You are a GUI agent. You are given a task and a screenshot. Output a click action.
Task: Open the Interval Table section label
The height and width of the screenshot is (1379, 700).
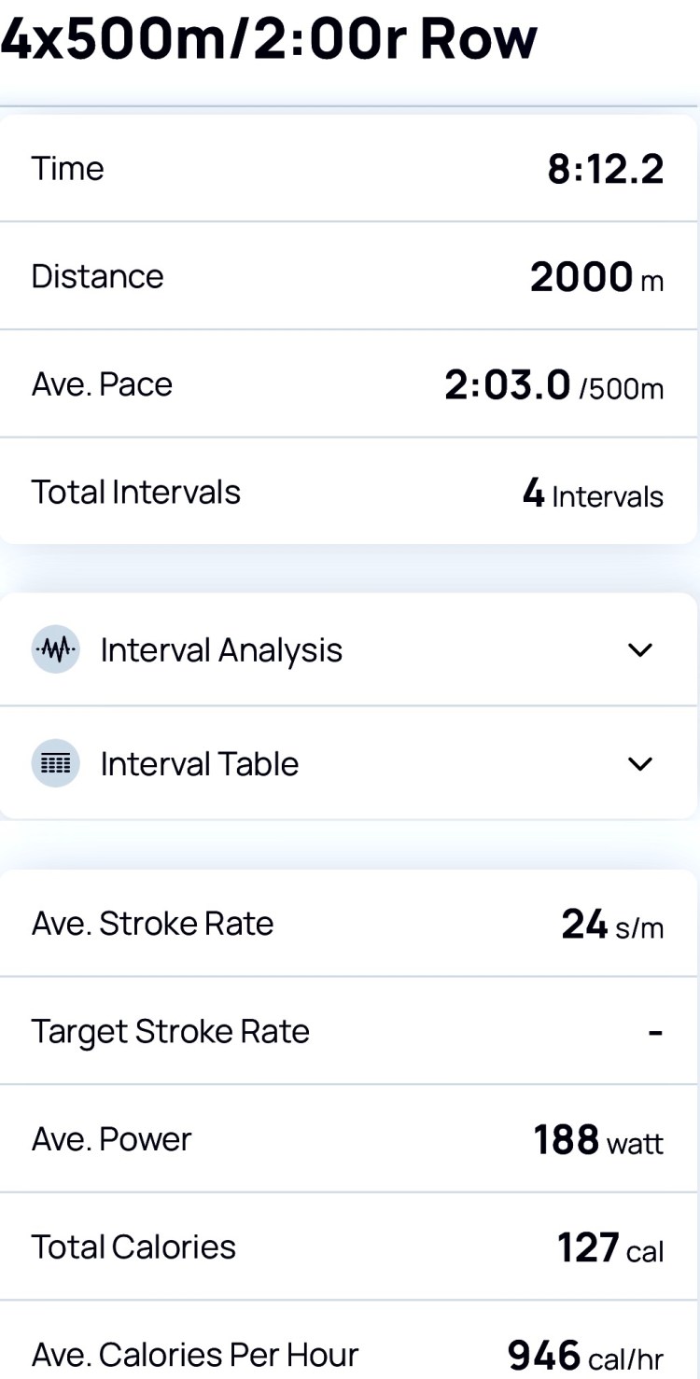[x=200, y=763]
